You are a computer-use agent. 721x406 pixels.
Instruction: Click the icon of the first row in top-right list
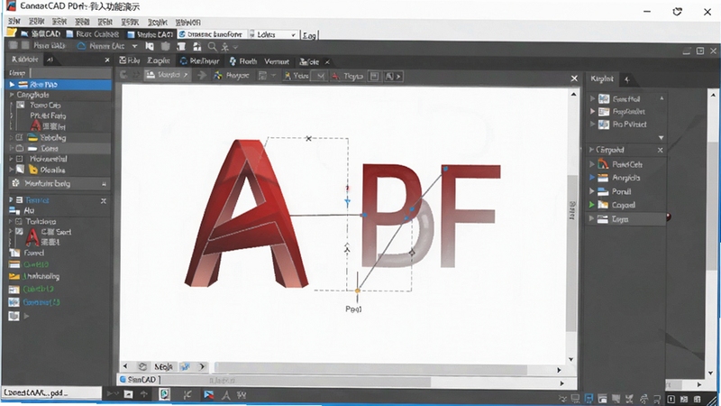point(604,98)
